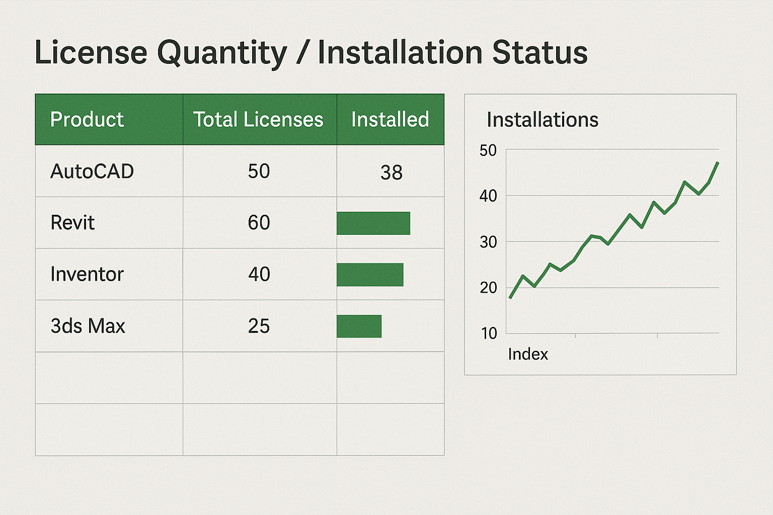The height and width of the screenshot is (515, 773).
Task: Click AutoCAD installed value 38
Action: [392, 173]
